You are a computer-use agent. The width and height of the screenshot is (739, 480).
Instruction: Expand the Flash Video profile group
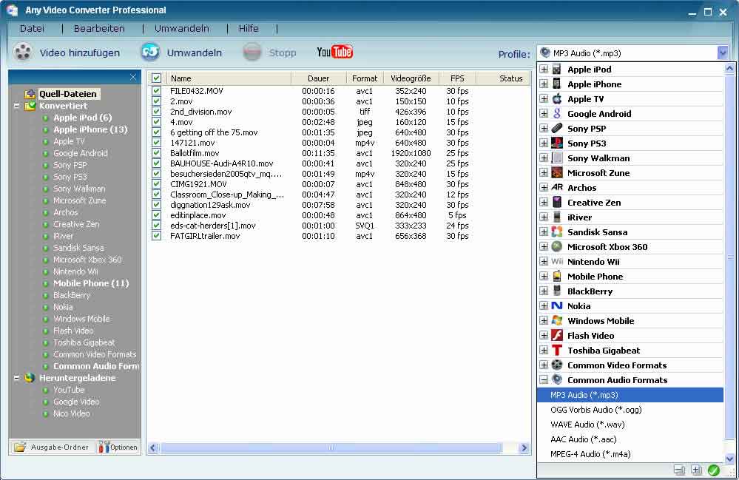pos(544,335)
